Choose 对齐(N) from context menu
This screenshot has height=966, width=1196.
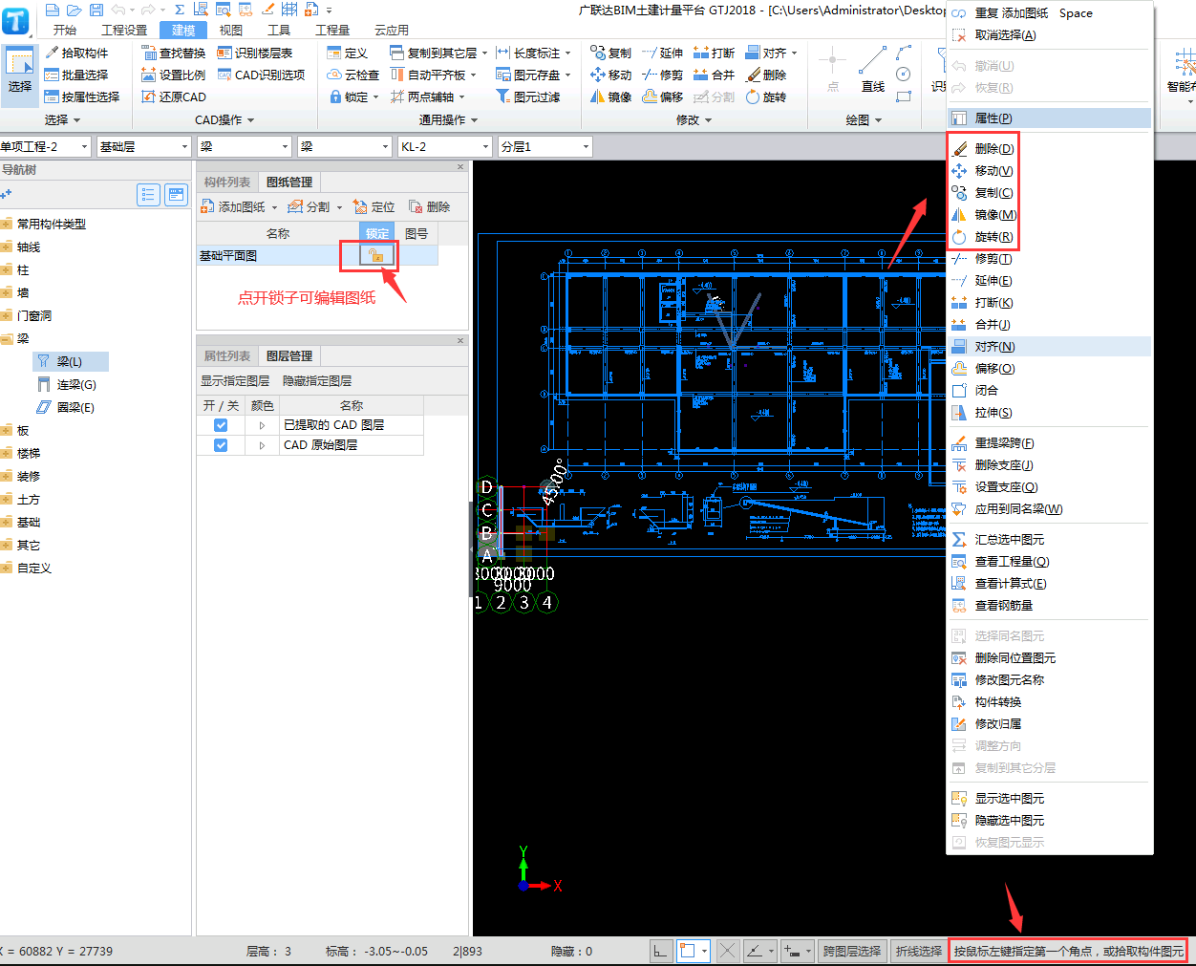tap(1050, 347)
